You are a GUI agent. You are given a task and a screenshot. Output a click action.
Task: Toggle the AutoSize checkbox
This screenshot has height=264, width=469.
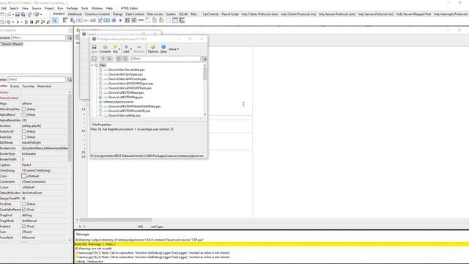[23, 137]
